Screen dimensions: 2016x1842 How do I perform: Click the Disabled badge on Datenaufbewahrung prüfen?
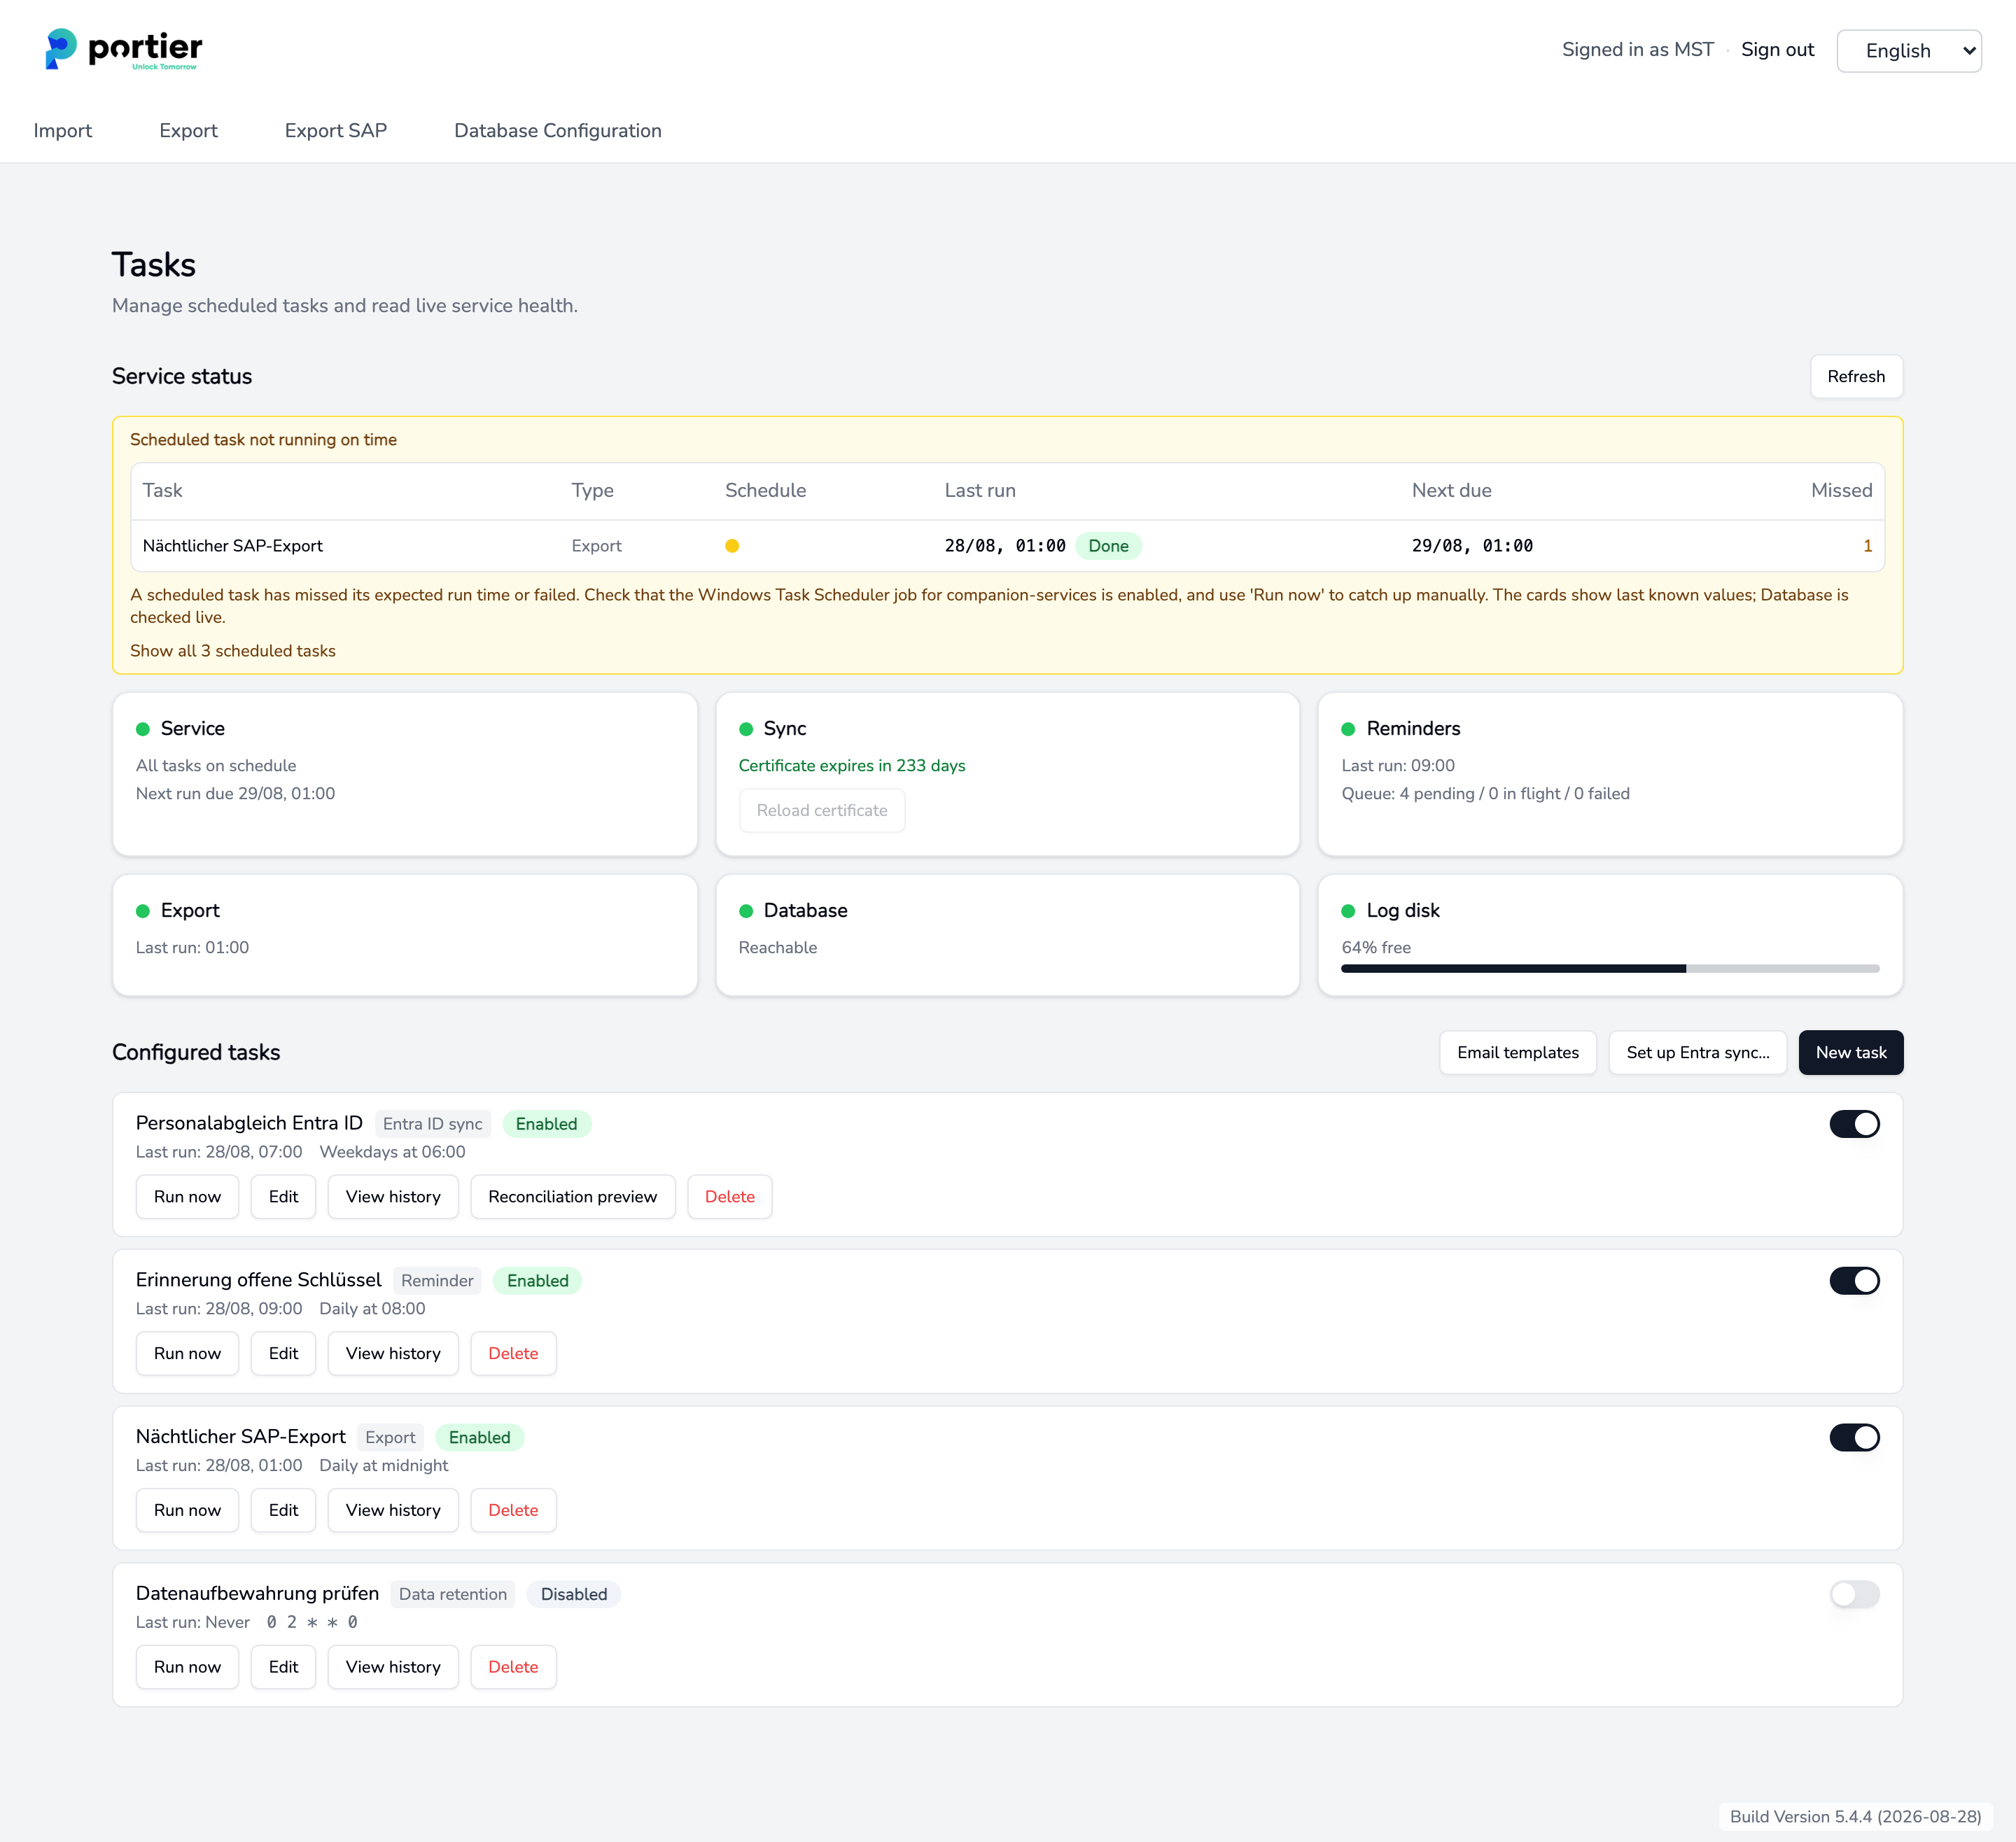tap(574, 1595)
